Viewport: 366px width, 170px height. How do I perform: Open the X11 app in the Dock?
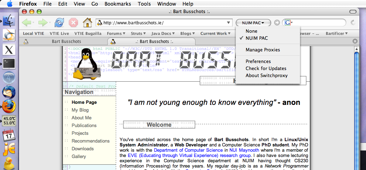click(x=9, y=50)
